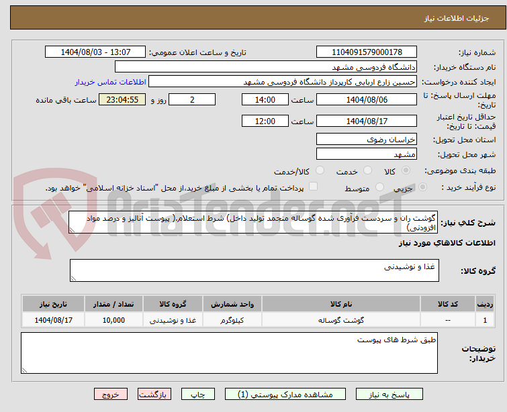Select the کالا radio option
Image resolution: width=507 pixels, height=412 pixels.
[406, 170]
